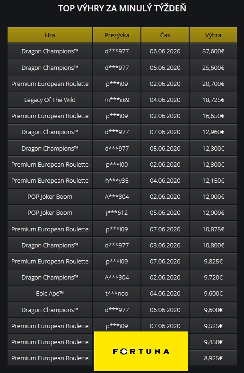This screenshot has width=244, height=373.
Task: Click the Top výhry za minulý týždeň heading
Action: (122, 8)
